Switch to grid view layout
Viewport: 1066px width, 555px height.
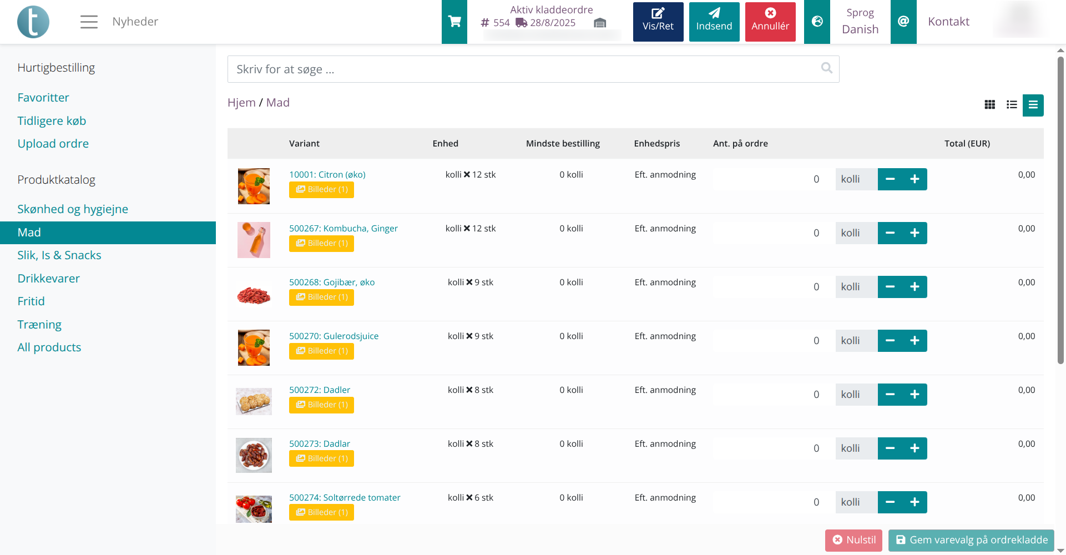point(989,105)
